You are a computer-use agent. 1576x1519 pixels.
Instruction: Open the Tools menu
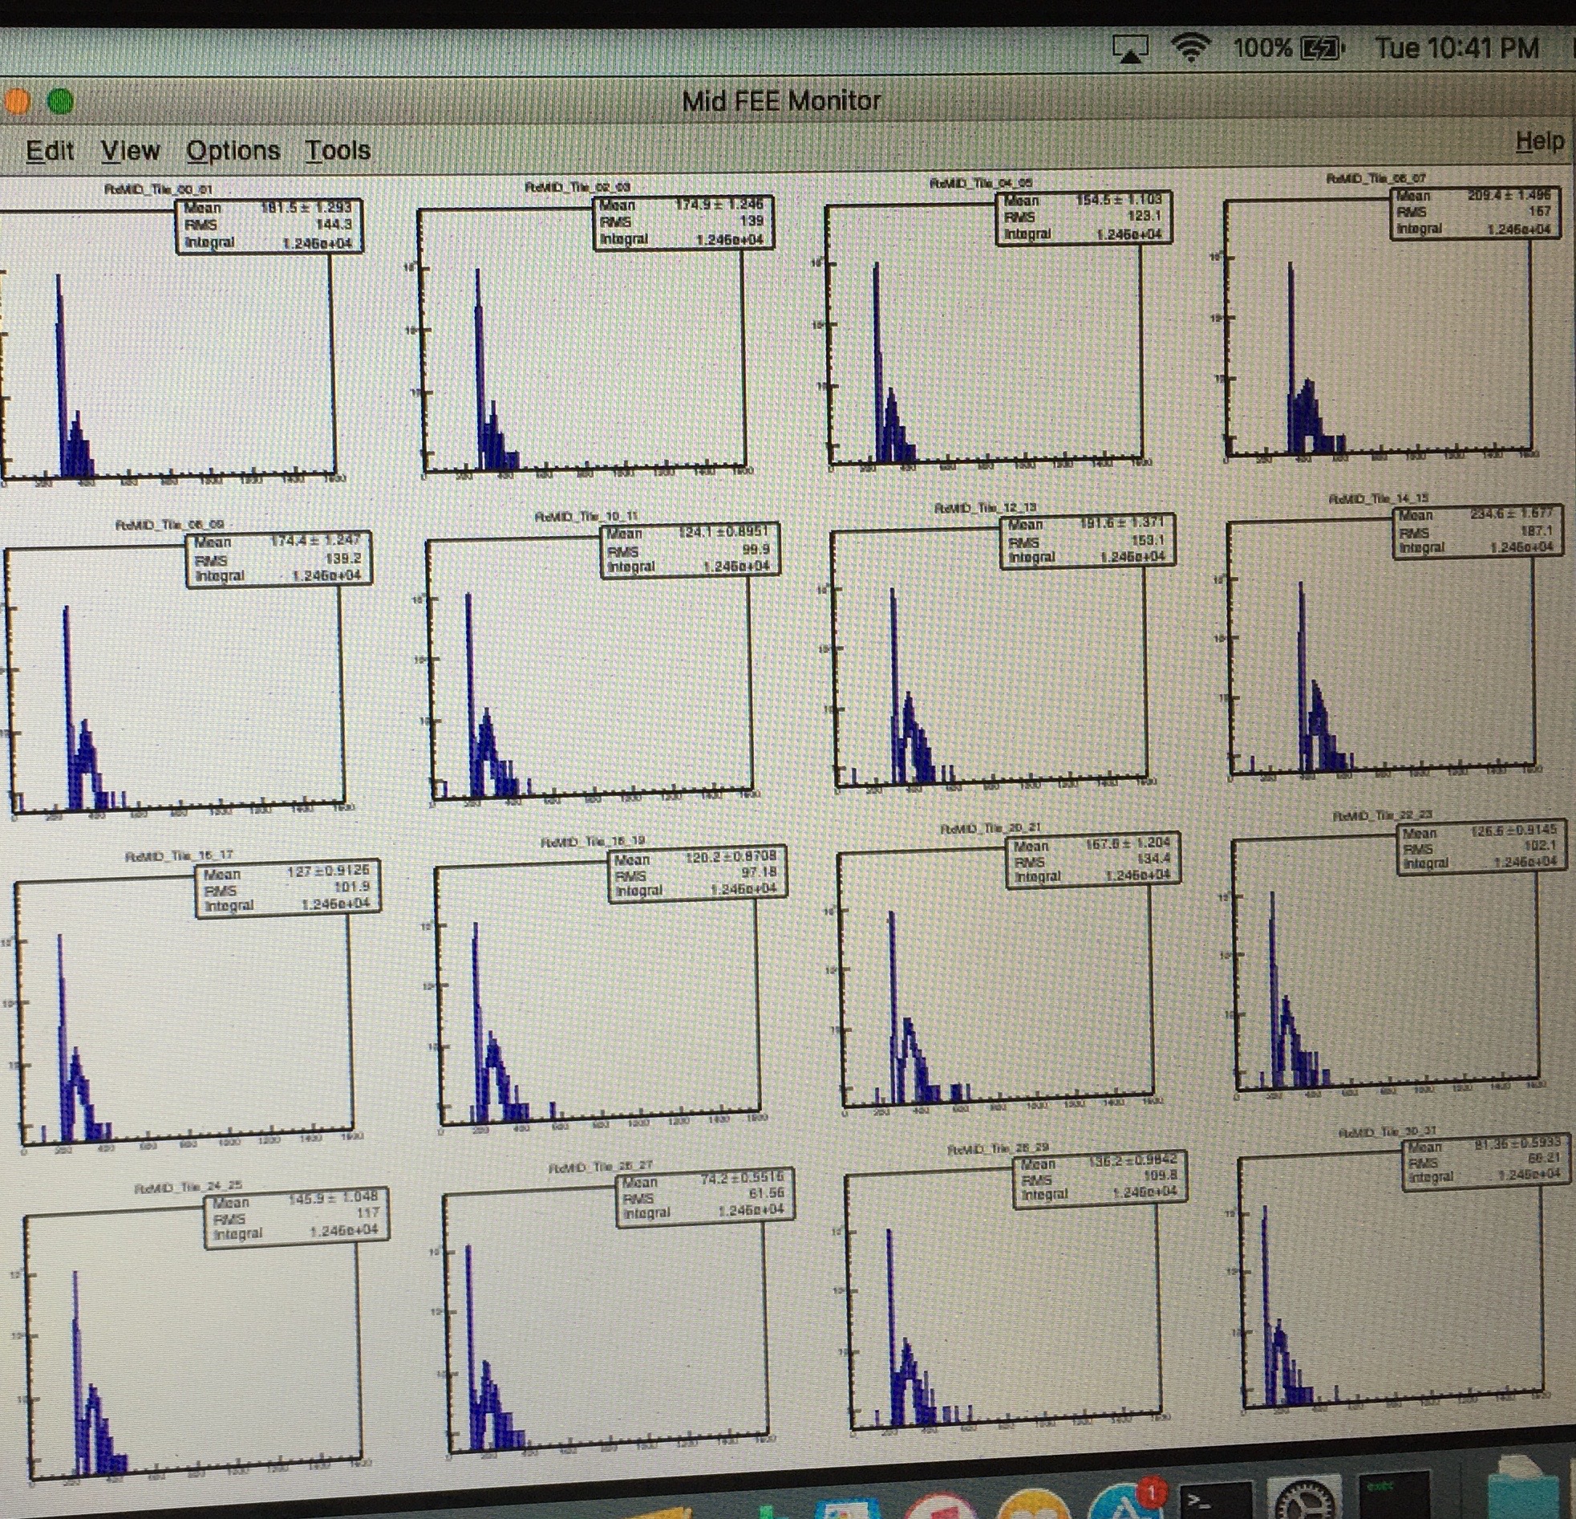338,150
